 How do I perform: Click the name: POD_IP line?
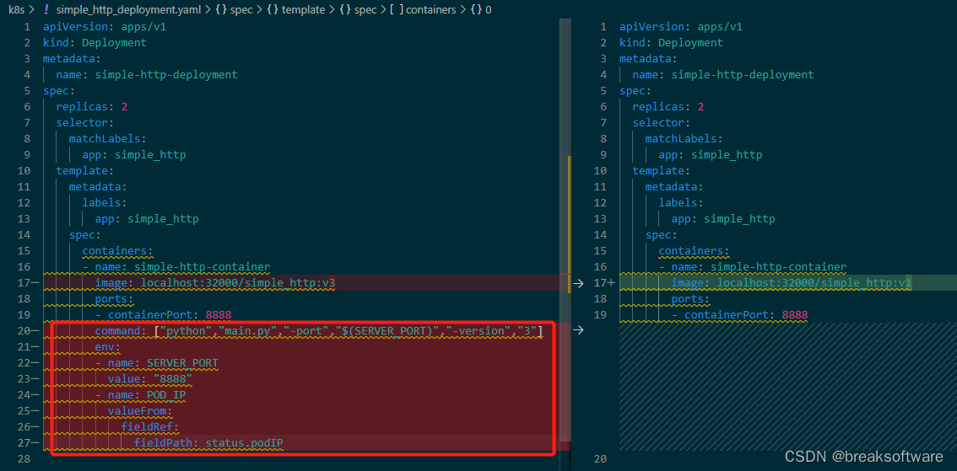[x=140, y=394]
